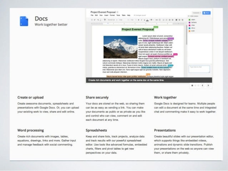Image resolution: width=228 pixels, height=171 pixels.
Task: Click the document vertical scrollbar
Action: [x=187, y=35]
